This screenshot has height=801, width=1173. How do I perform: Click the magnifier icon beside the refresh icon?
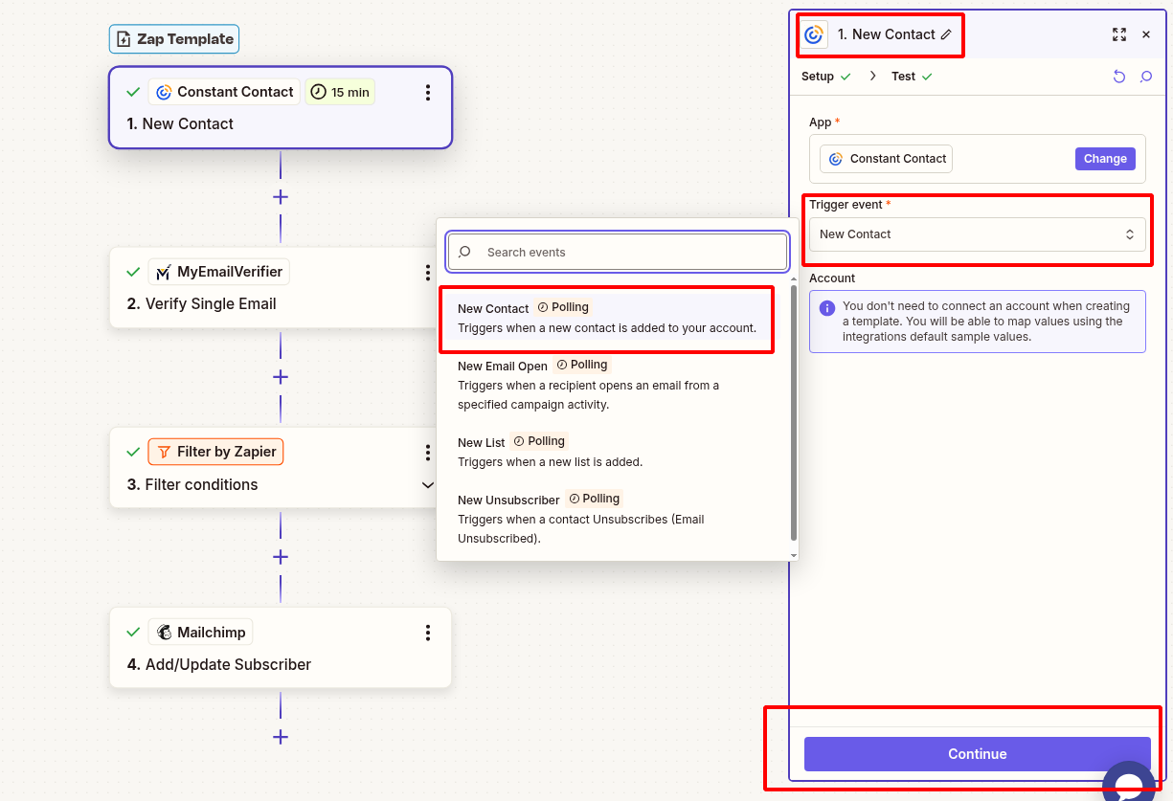pos(1146,76)
